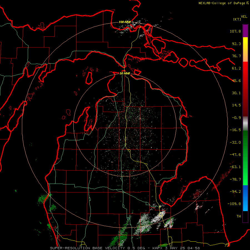Click the -0.9 velocity scale value
This screenshot has height=250, width=250.
236,118
